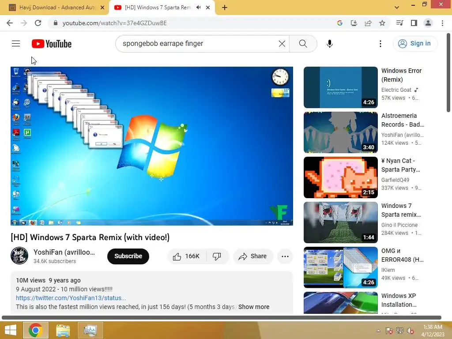View site info via the lock icon

point(55,23)
